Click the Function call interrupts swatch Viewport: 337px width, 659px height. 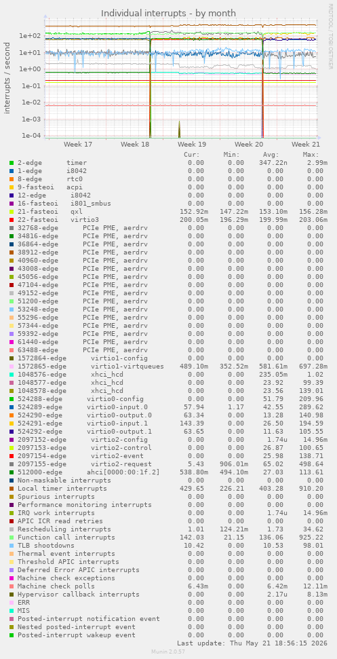click(x=12, y=537)
